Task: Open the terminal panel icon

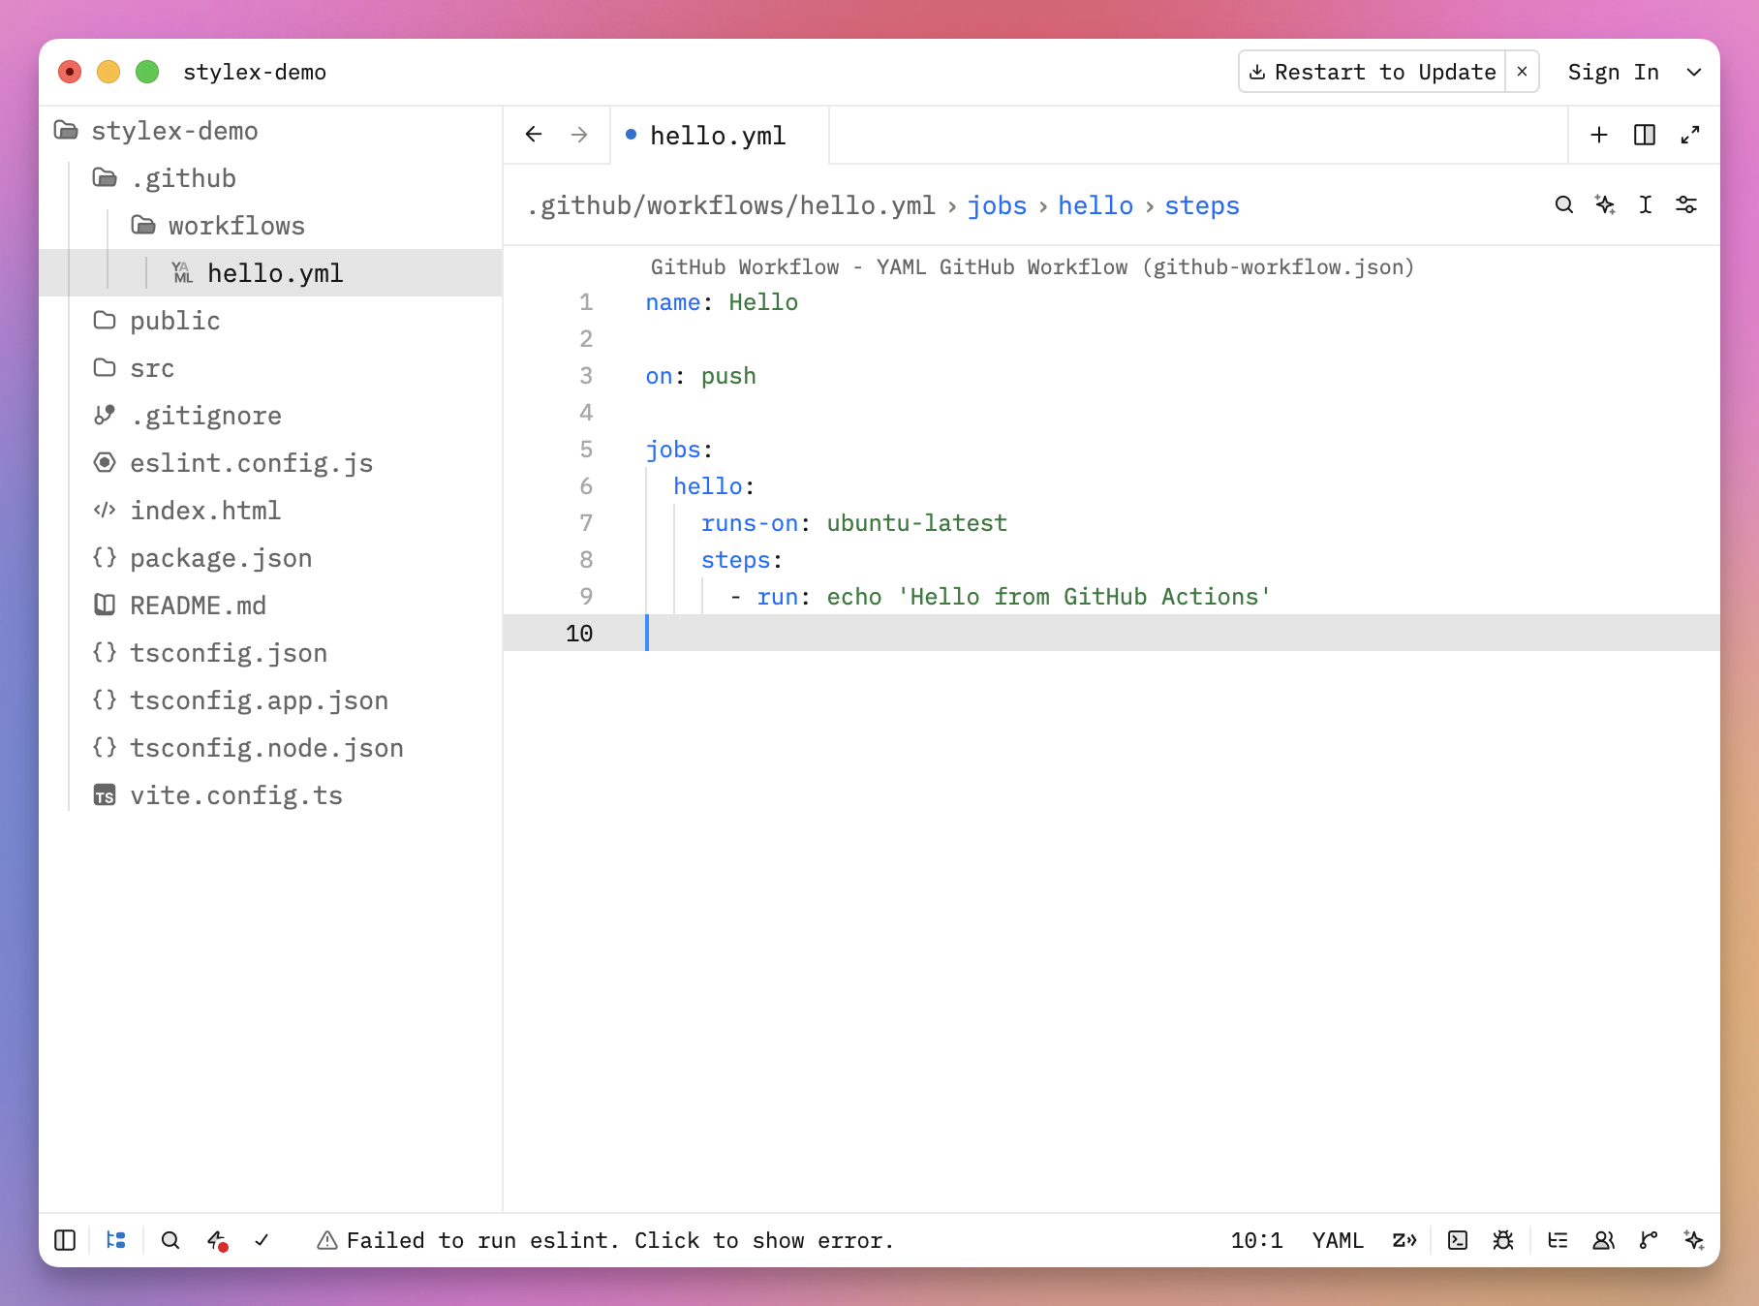Action: [1458, 1240]
